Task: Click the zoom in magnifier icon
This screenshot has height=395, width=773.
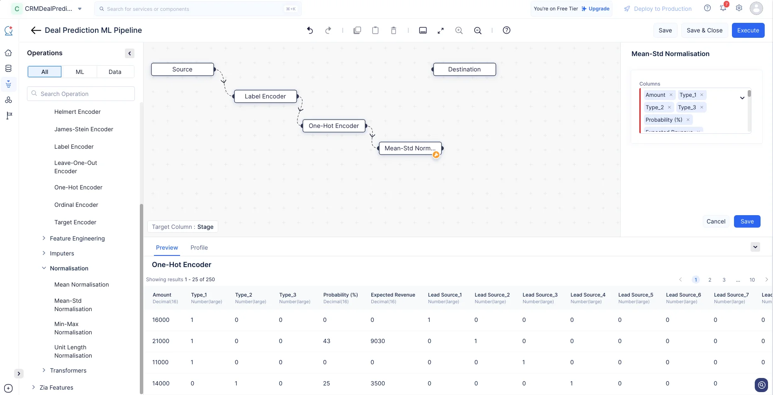Action: coord(459,30)
